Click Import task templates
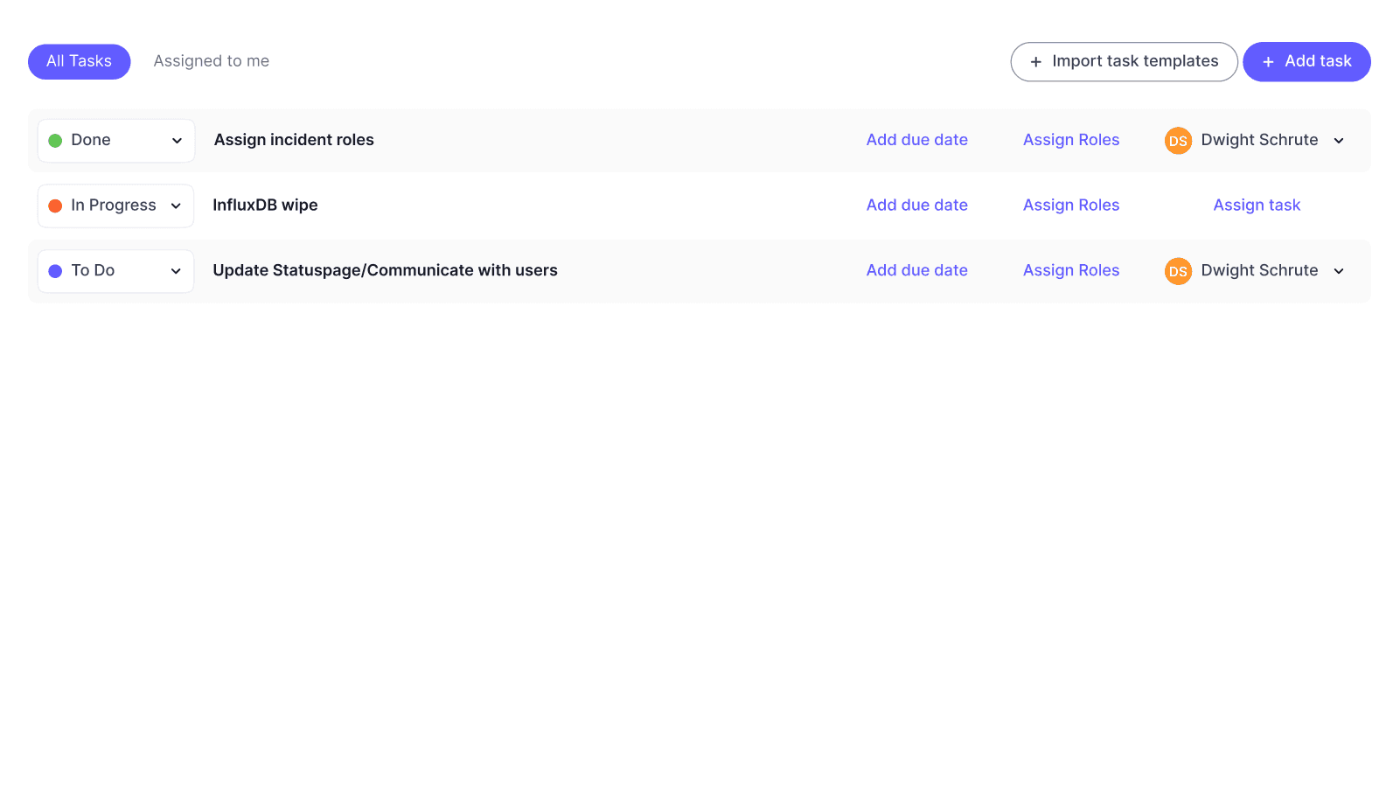This screenshot has height=801, width=1400. [1124, 61]
